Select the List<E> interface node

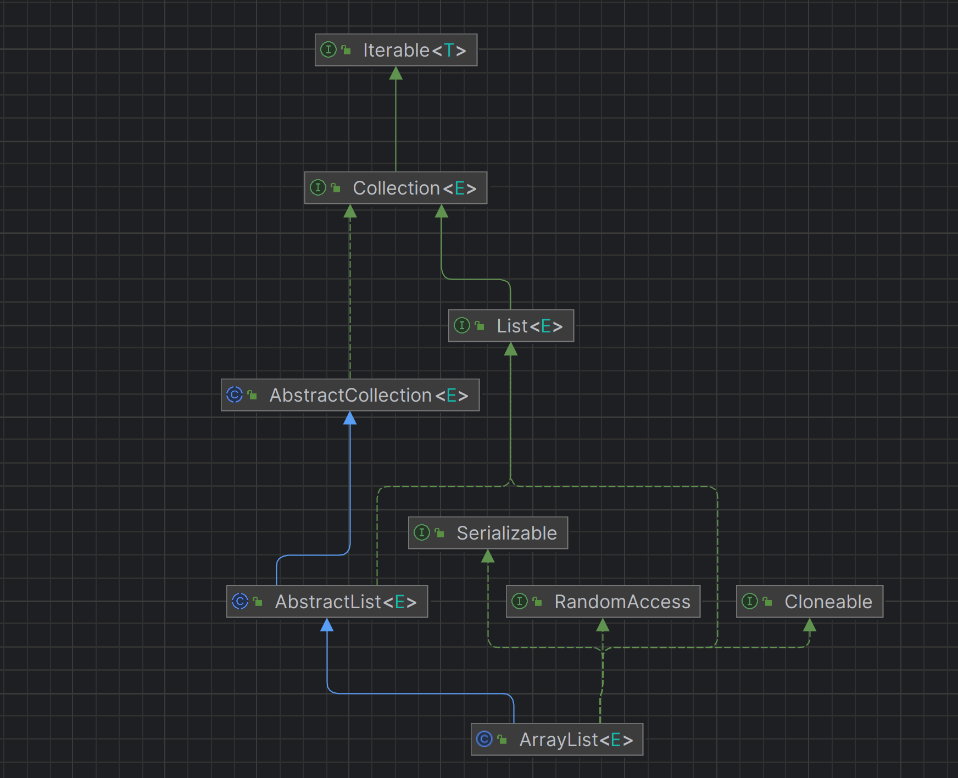(x=511, y=326)
